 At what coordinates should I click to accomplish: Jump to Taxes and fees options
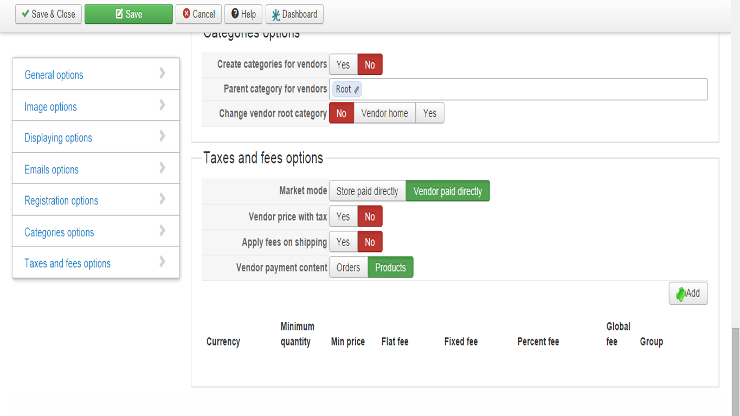(67, 263)
